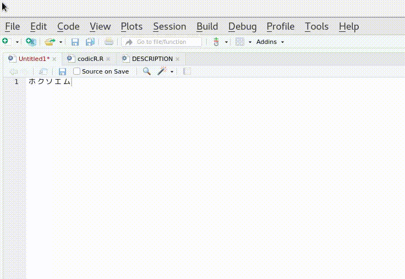Toggle the Source on Save checkbox
Viewport: 405px width, 279px height.
click(x=76, y=71)
